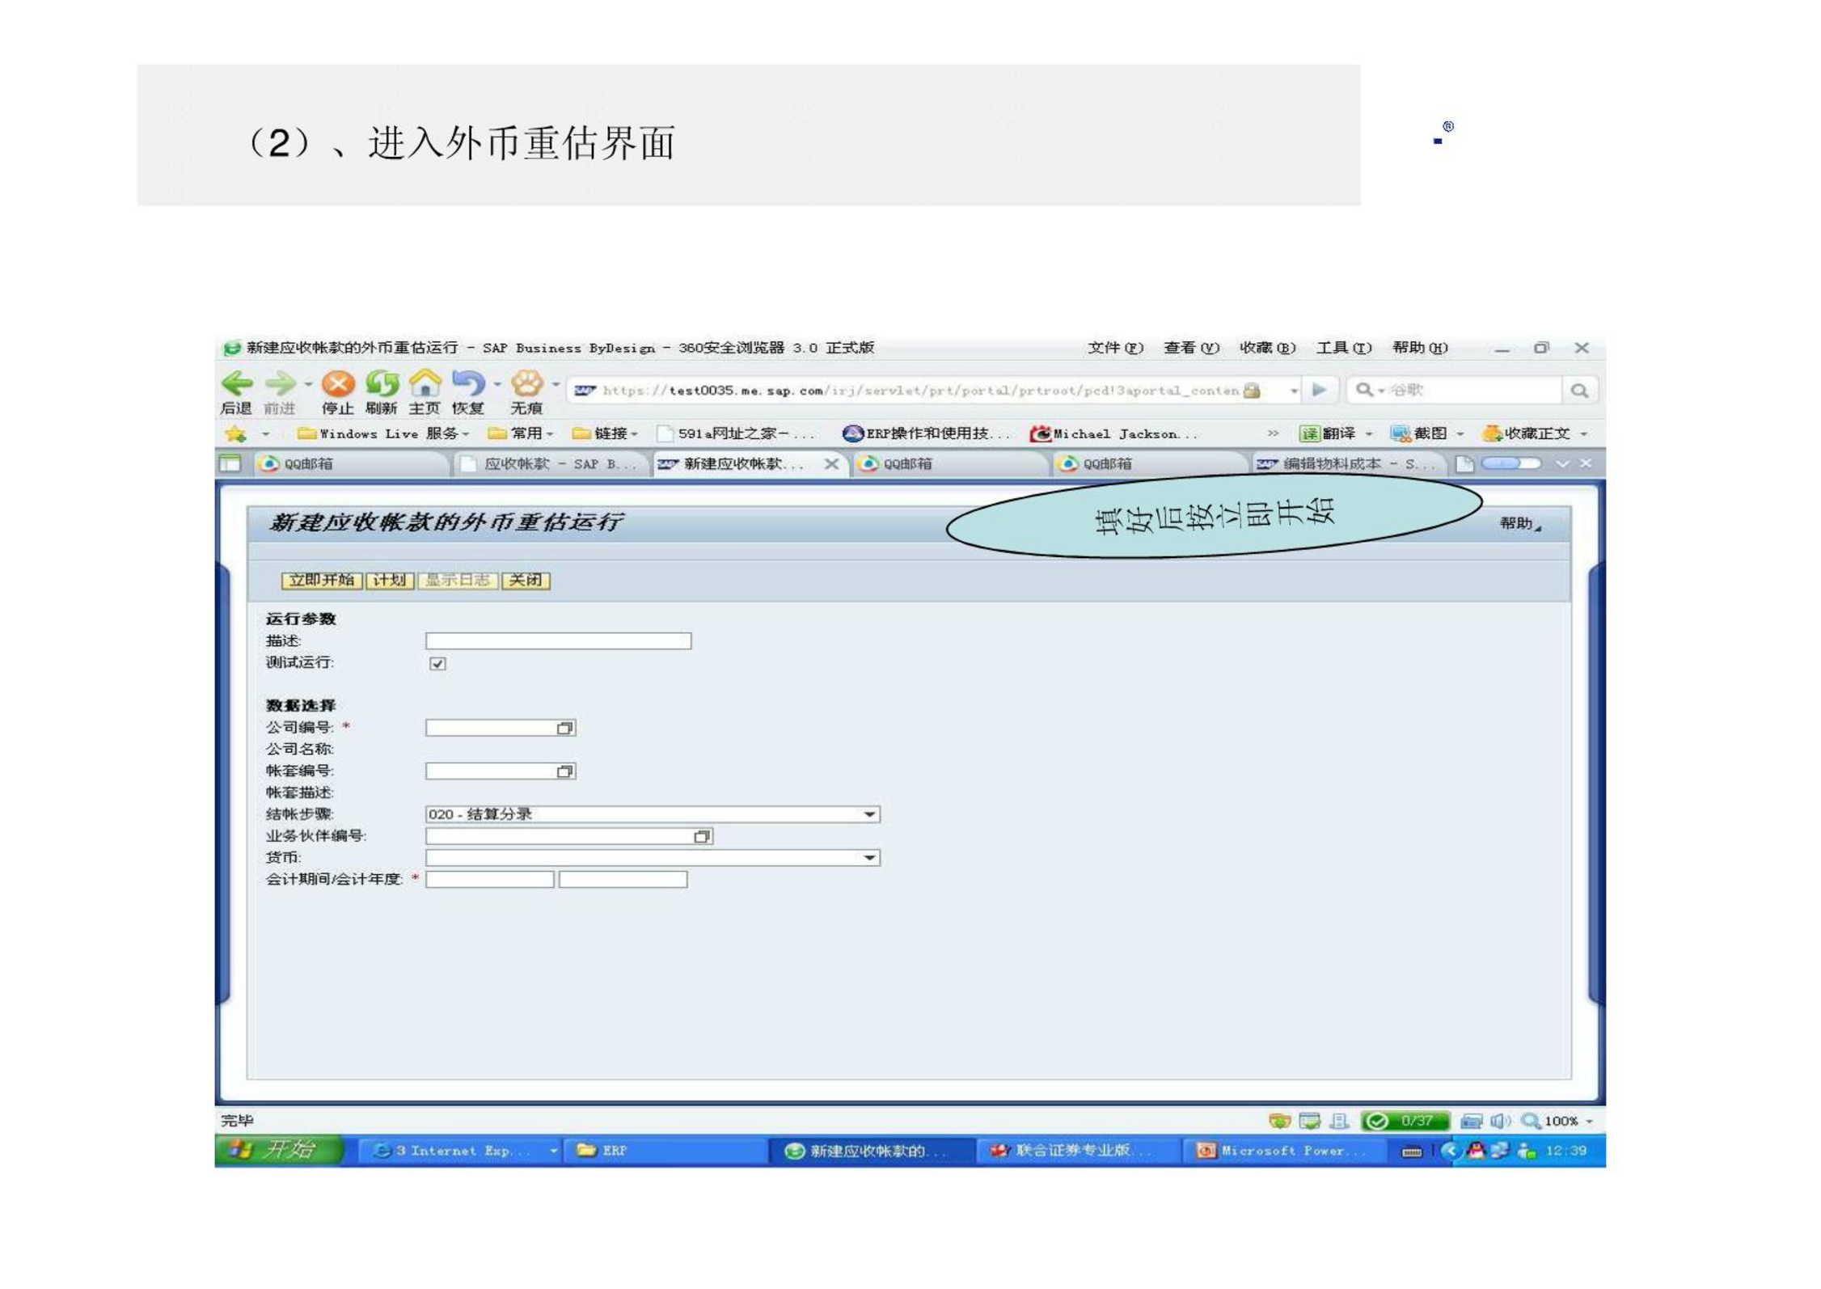
Task: Open the 文件(F) menu
Action: 1115,348
